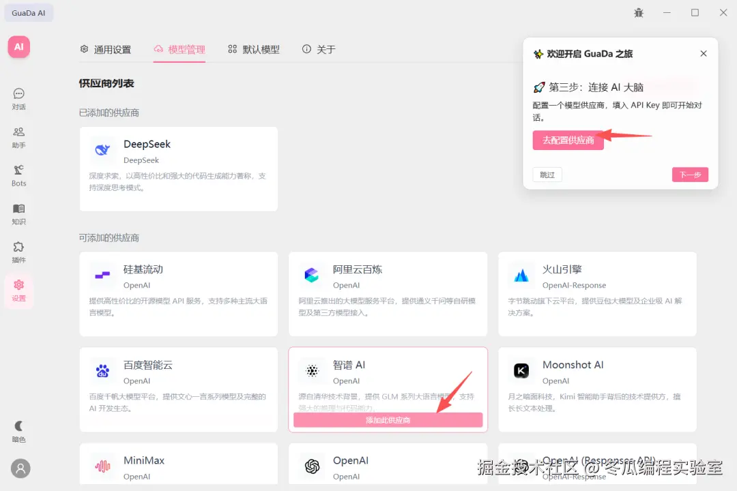Close the 欢迎开启 GuaDa 之旅 popup
Image resolution: width=737 pixels, height=491 pixels.
pyautogui.click(x=703, y=54)
